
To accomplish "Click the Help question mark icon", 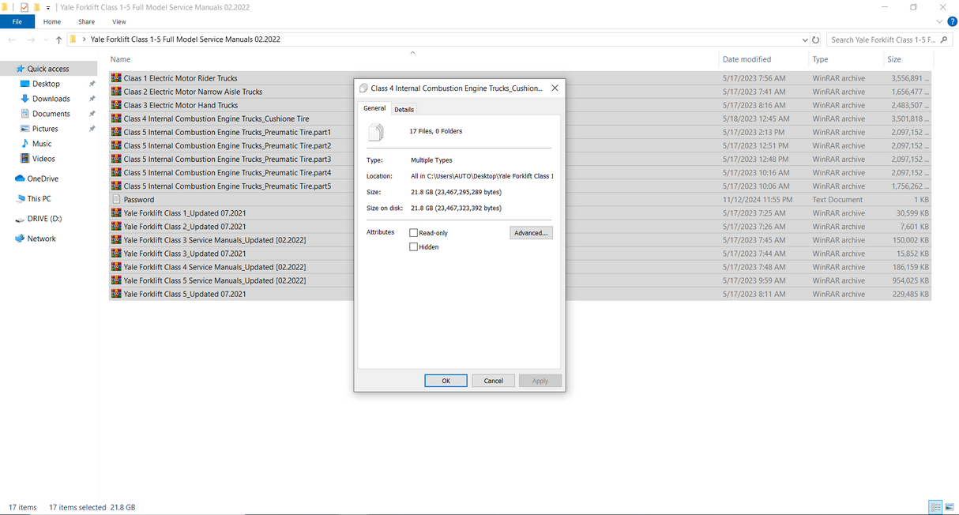I will 952,22.
